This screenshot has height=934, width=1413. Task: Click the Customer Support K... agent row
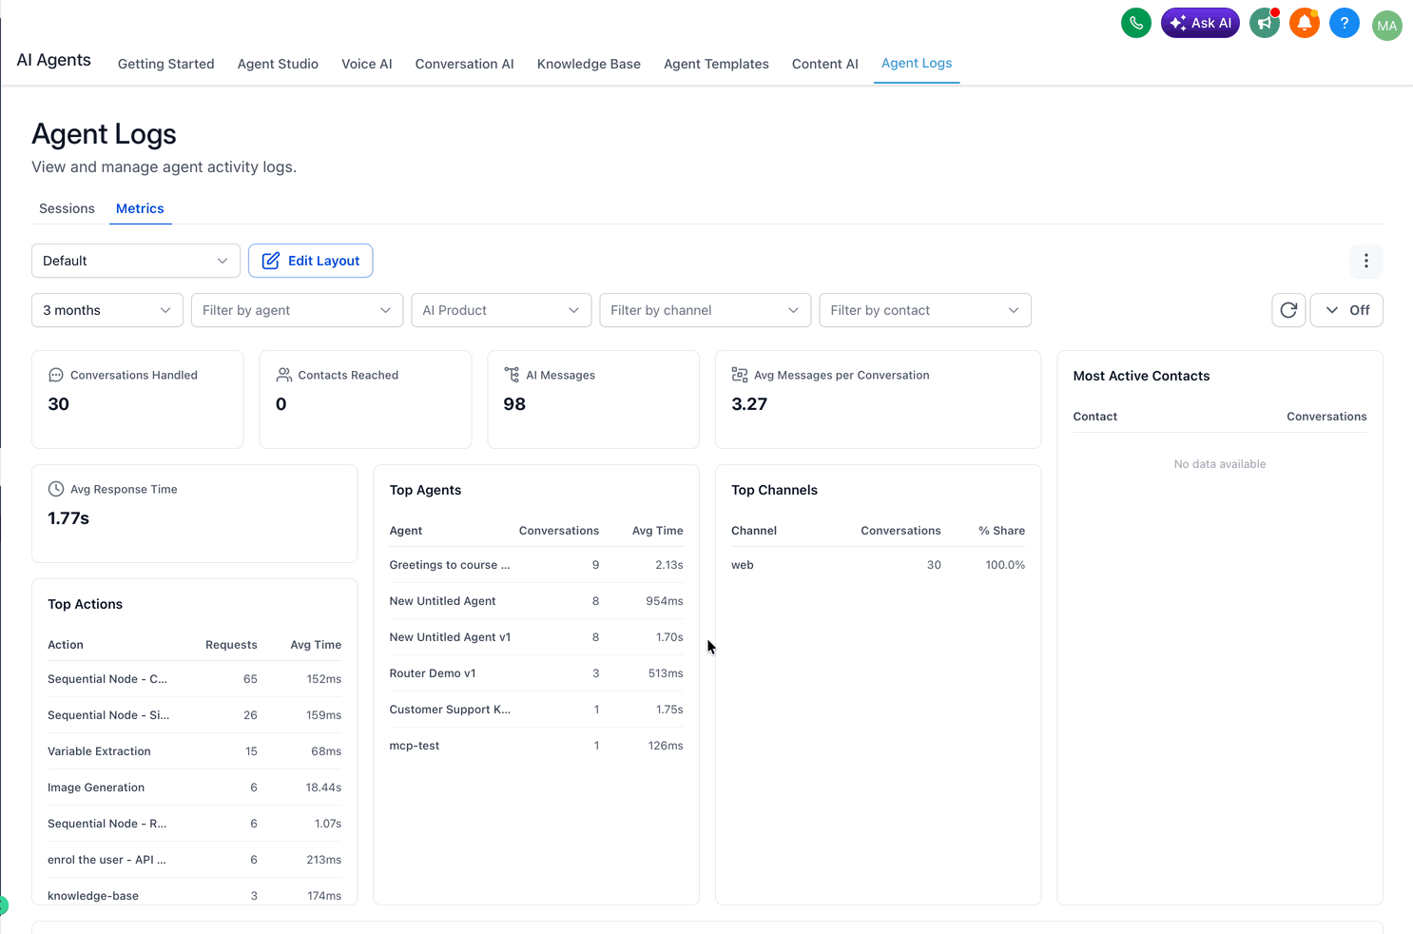[x=536, y=710]
